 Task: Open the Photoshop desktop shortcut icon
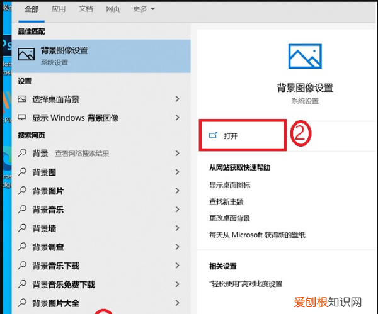[x=7, y=46]
